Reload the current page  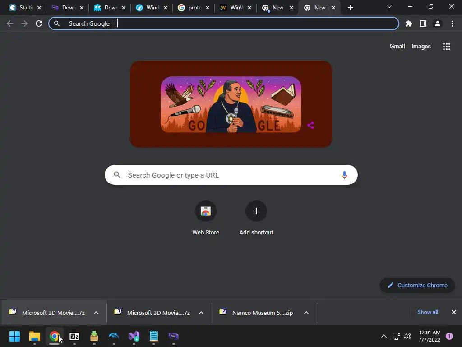point(39,23)
